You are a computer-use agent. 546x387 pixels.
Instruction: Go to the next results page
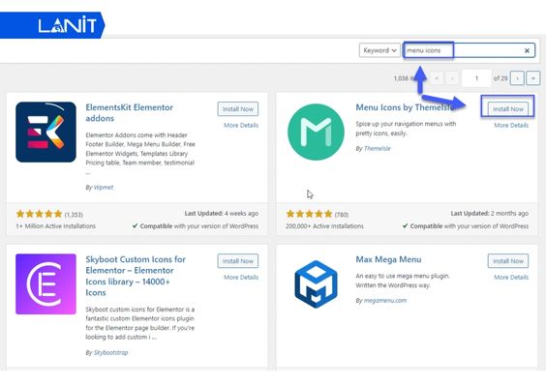(517, 78)
